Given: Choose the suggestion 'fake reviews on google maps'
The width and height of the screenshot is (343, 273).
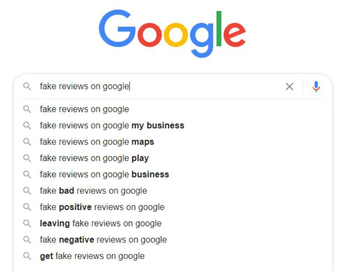Looking at the screenshot, I should point(173,142).
